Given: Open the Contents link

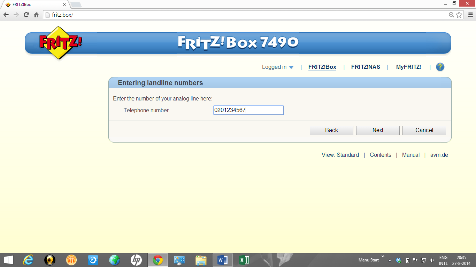Looking at the screenshot, I should click(381, 155).
